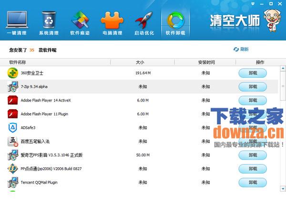The height and width of the screenshot is (204, 286).
Task: Click Adobe Flash Player 11 Plugin icon
Action: pos(12,114)
